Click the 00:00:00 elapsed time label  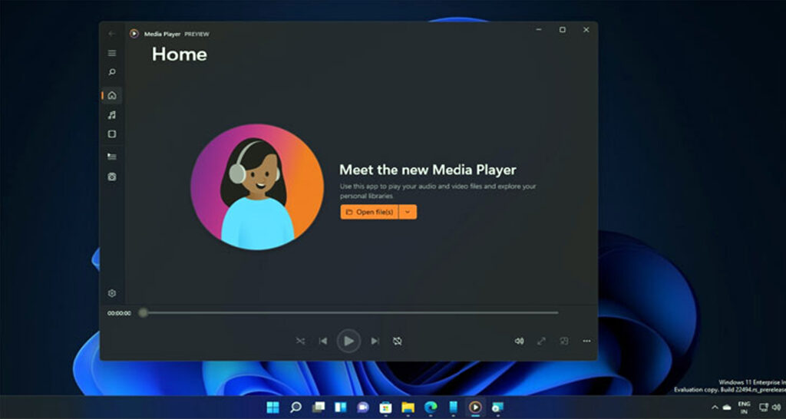(119, 313)
